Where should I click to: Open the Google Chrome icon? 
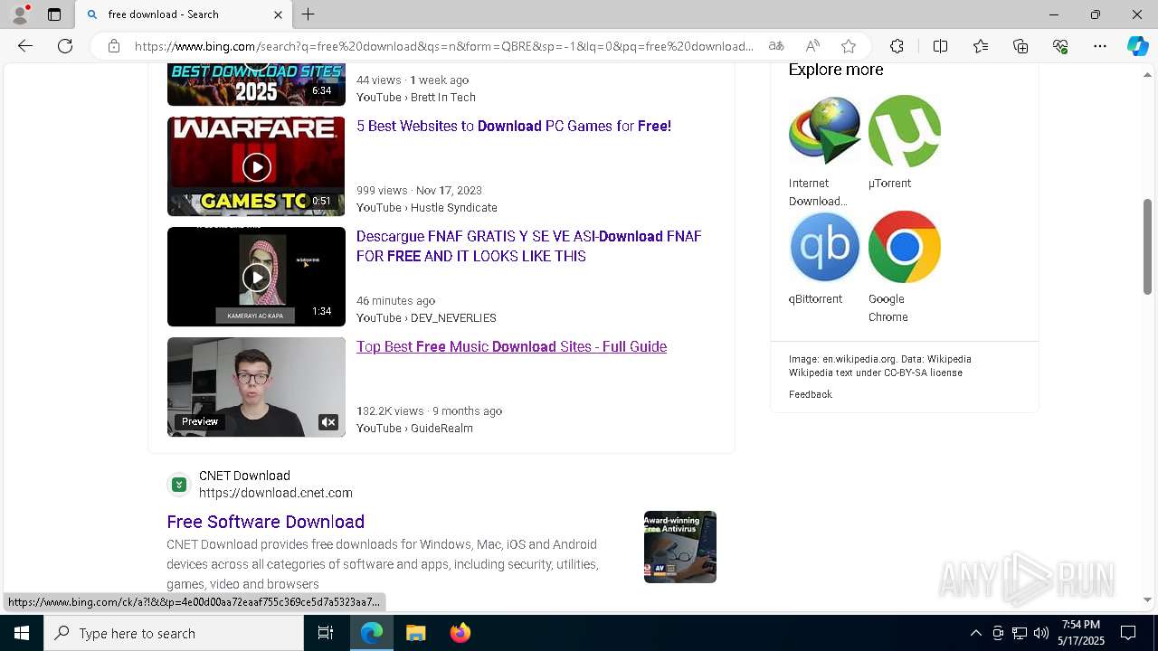905,246
